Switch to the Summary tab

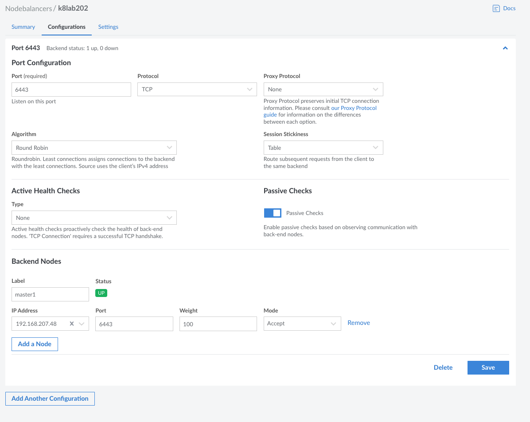point(23,27)
